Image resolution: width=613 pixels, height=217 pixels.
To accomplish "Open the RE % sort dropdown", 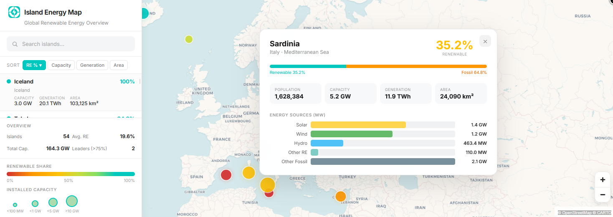I will [x=34, y=65].
